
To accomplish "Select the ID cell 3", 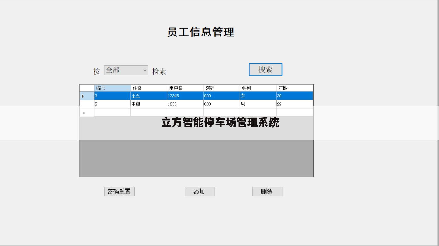I will click(x=112, y=96).
